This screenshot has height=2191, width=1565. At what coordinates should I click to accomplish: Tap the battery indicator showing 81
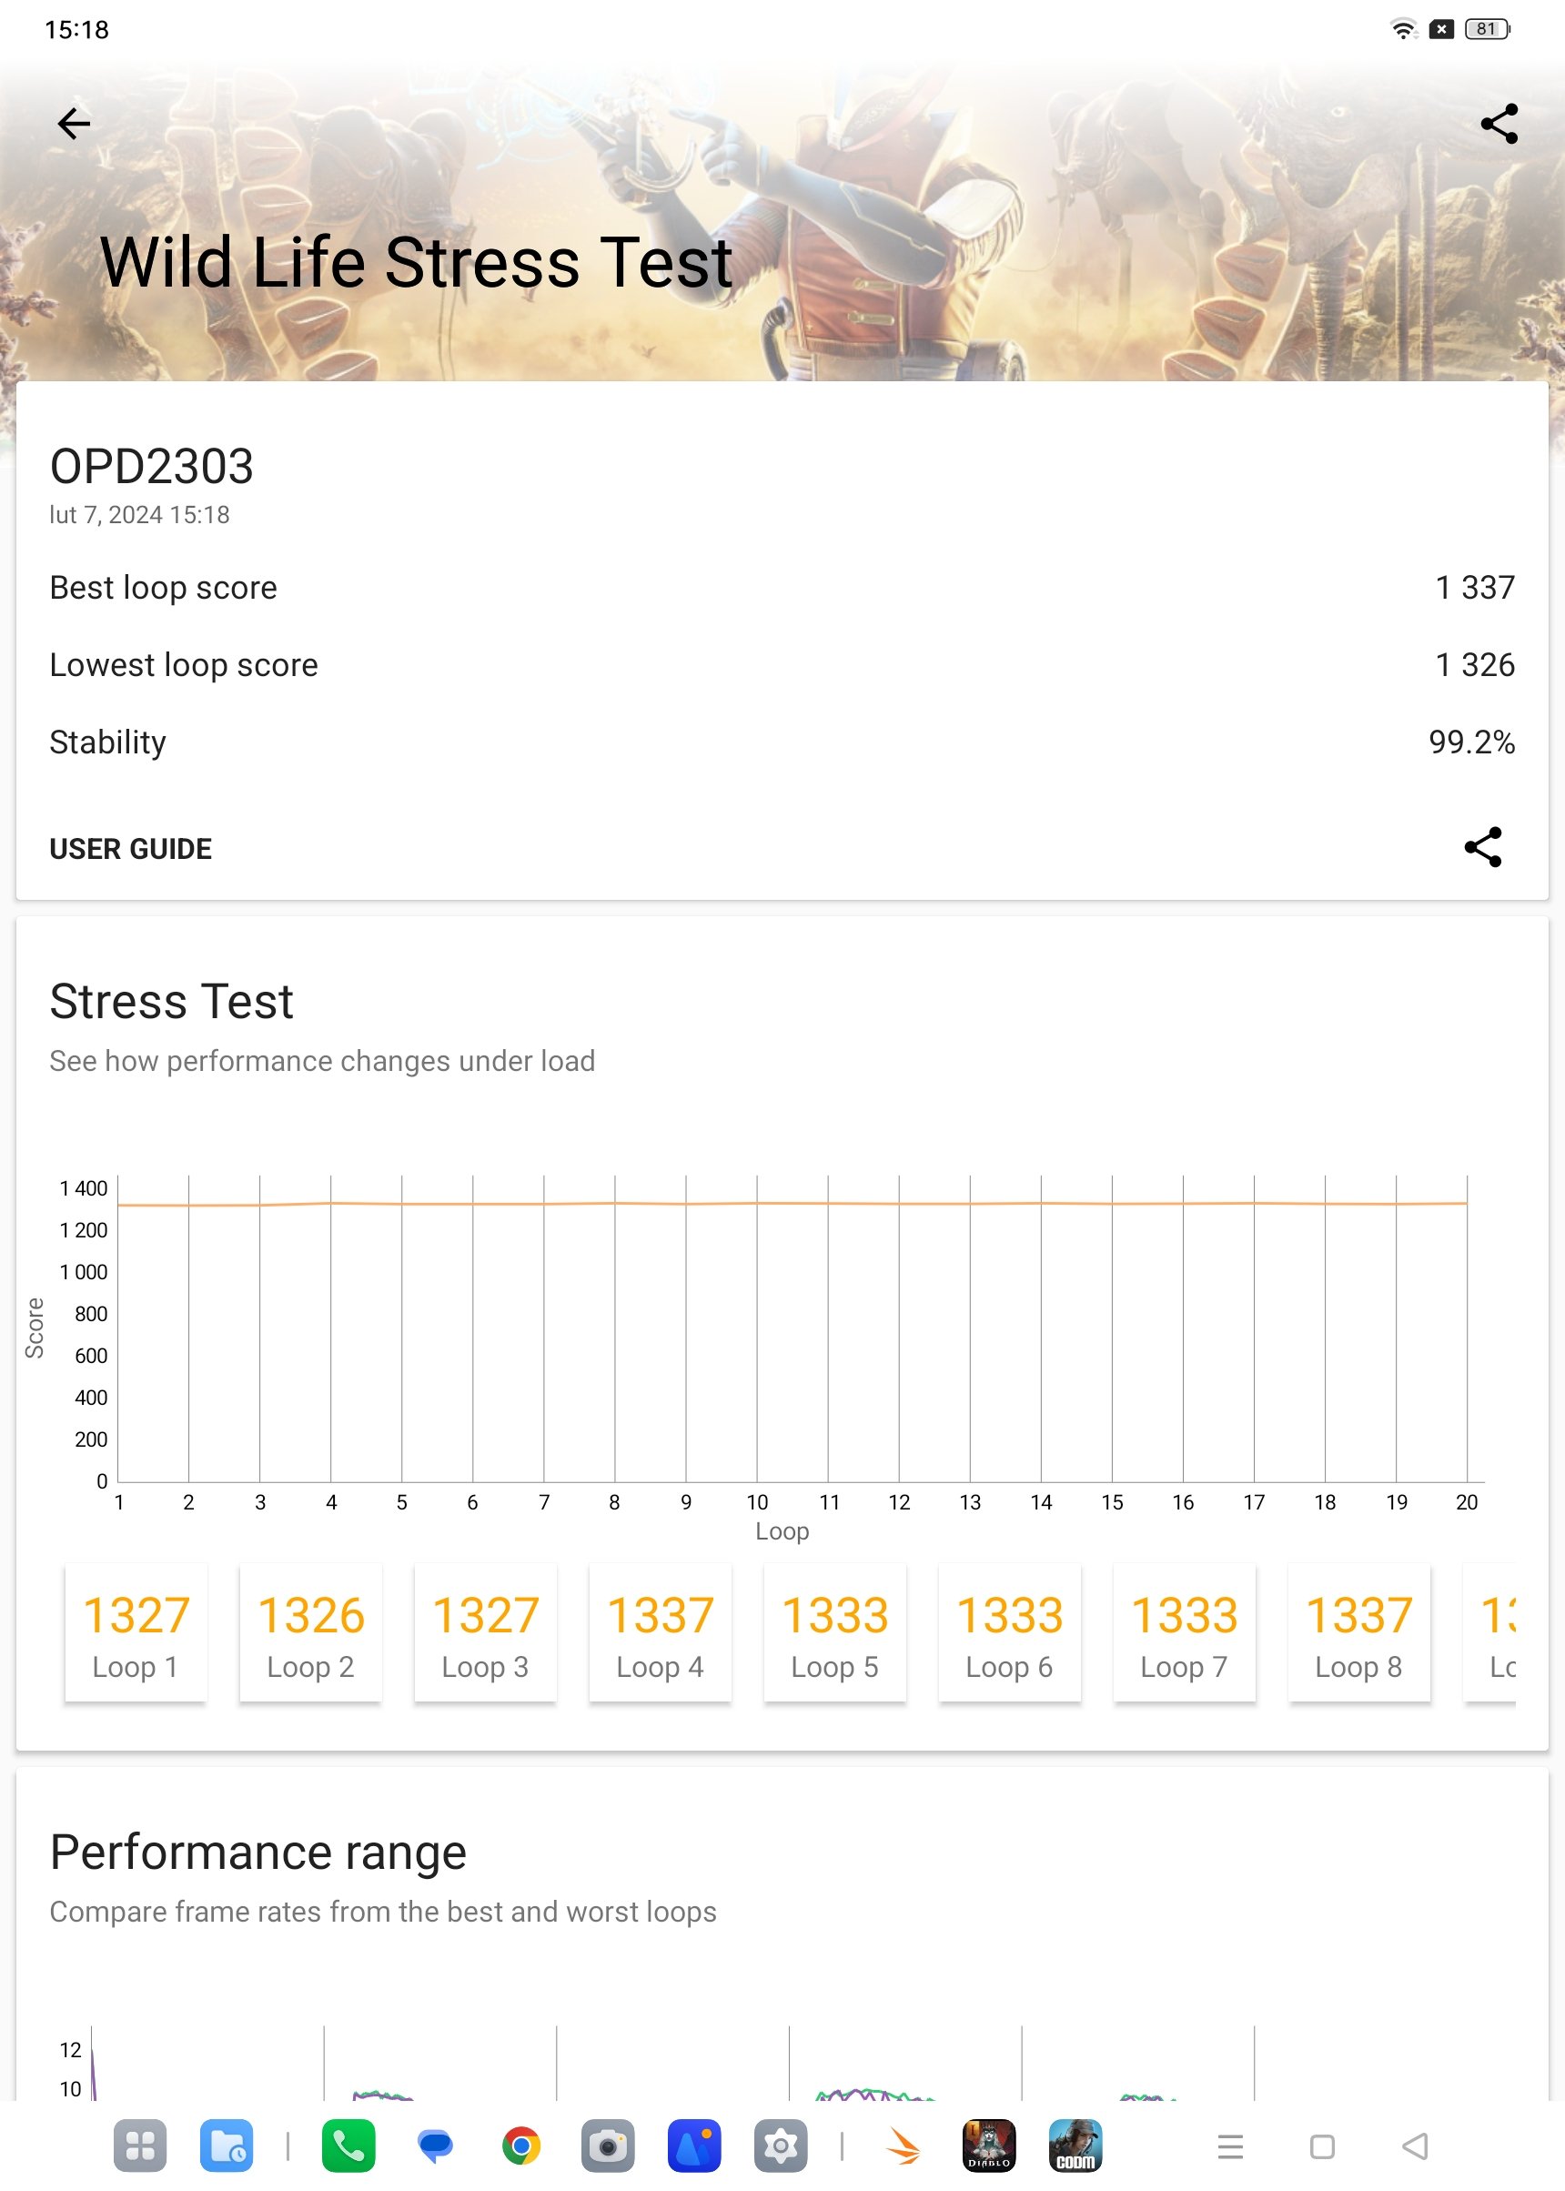[1487, 29]
